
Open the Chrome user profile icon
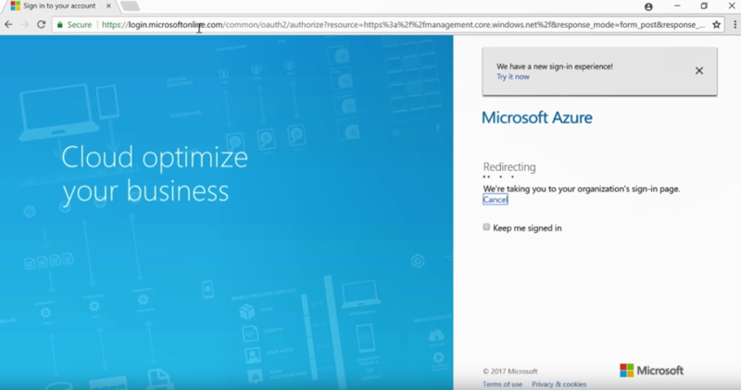[648, 6]
